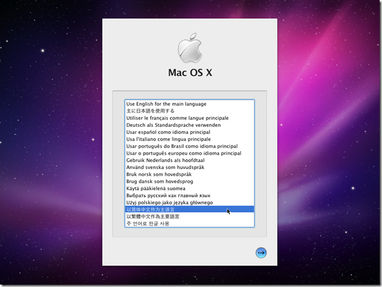Select 'Bruk norsk som hovedspråk'
Image resolution: width=382 pixels, height=287 pixels.
190,174
